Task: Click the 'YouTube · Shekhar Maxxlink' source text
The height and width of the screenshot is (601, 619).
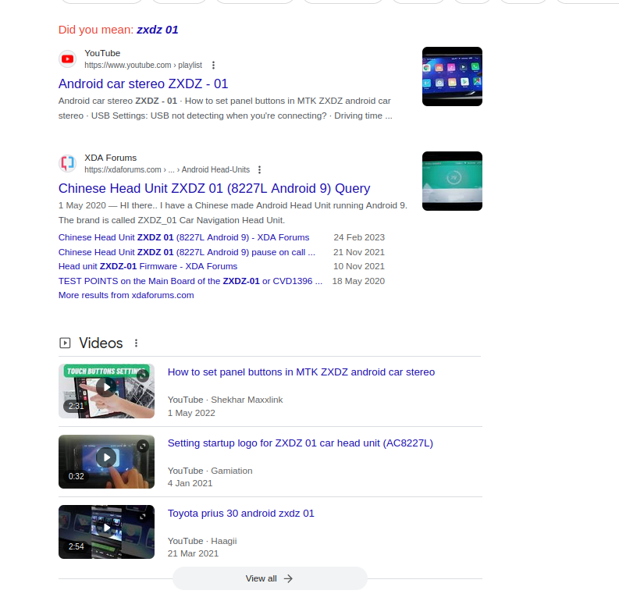Action: pos(226,400)
